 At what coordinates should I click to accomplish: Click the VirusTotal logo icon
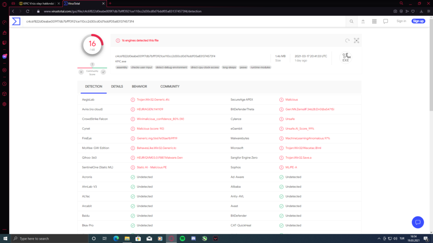16,22
